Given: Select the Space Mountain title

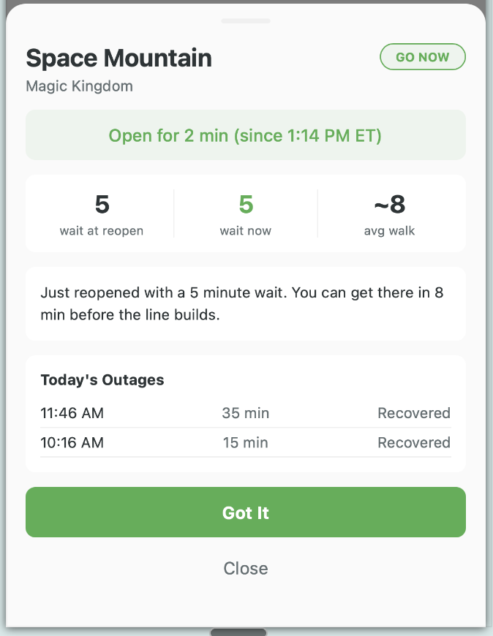Looking at the screenshot, I should 118,58.
